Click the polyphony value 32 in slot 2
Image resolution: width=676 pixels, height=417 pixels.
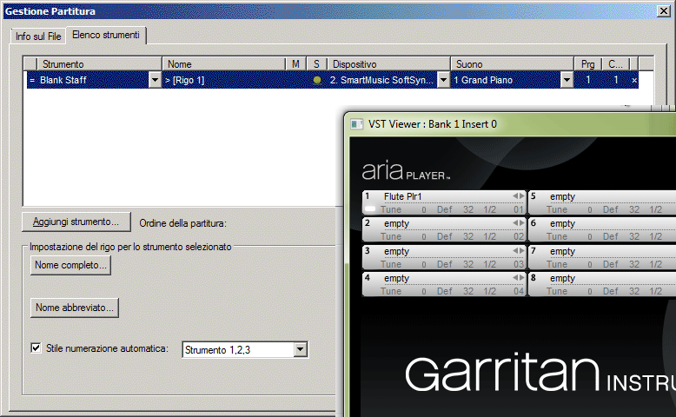[x=468, y=237]
